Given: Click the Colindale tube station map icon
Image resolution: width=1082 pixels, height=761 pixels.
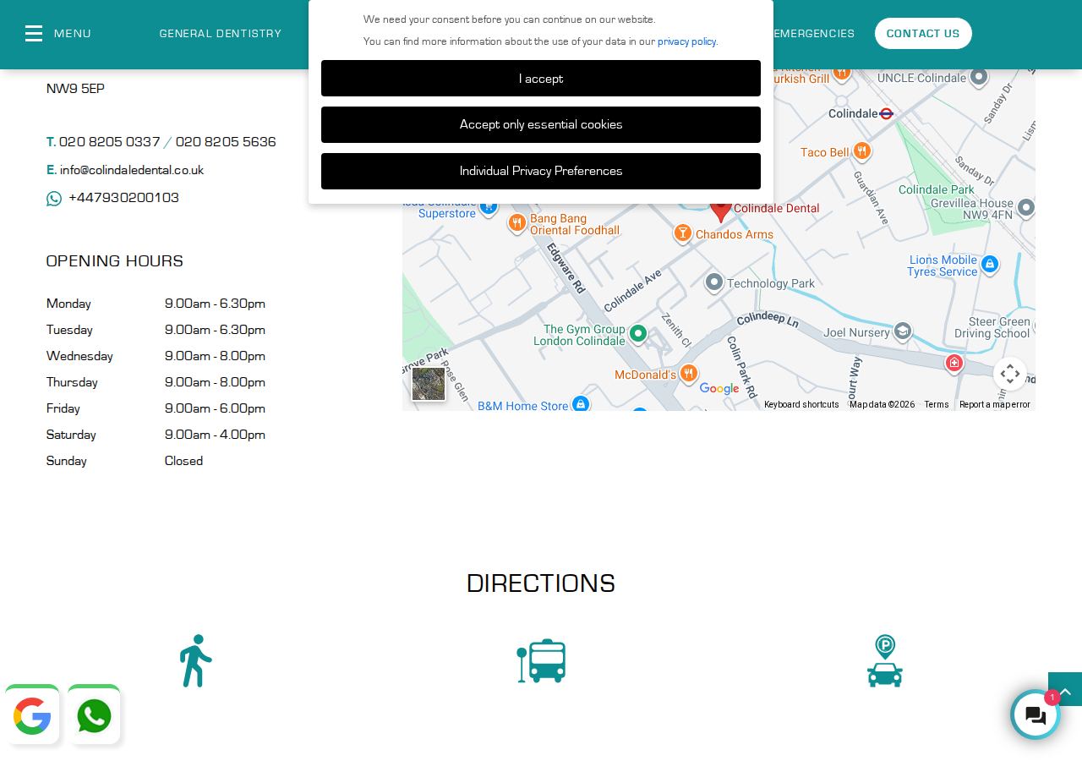Looking at the screenshot, I should pos(887,113).
